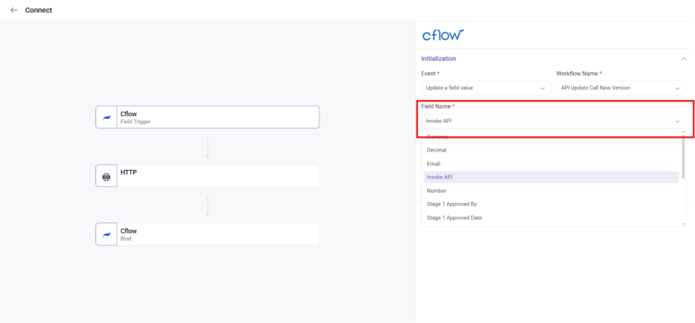Select Currency from the field list
The image size is (695, 323).
point(437,136)
